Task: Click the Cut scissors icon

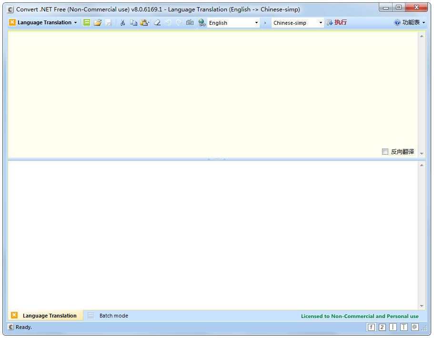Action: pos(122,22)
